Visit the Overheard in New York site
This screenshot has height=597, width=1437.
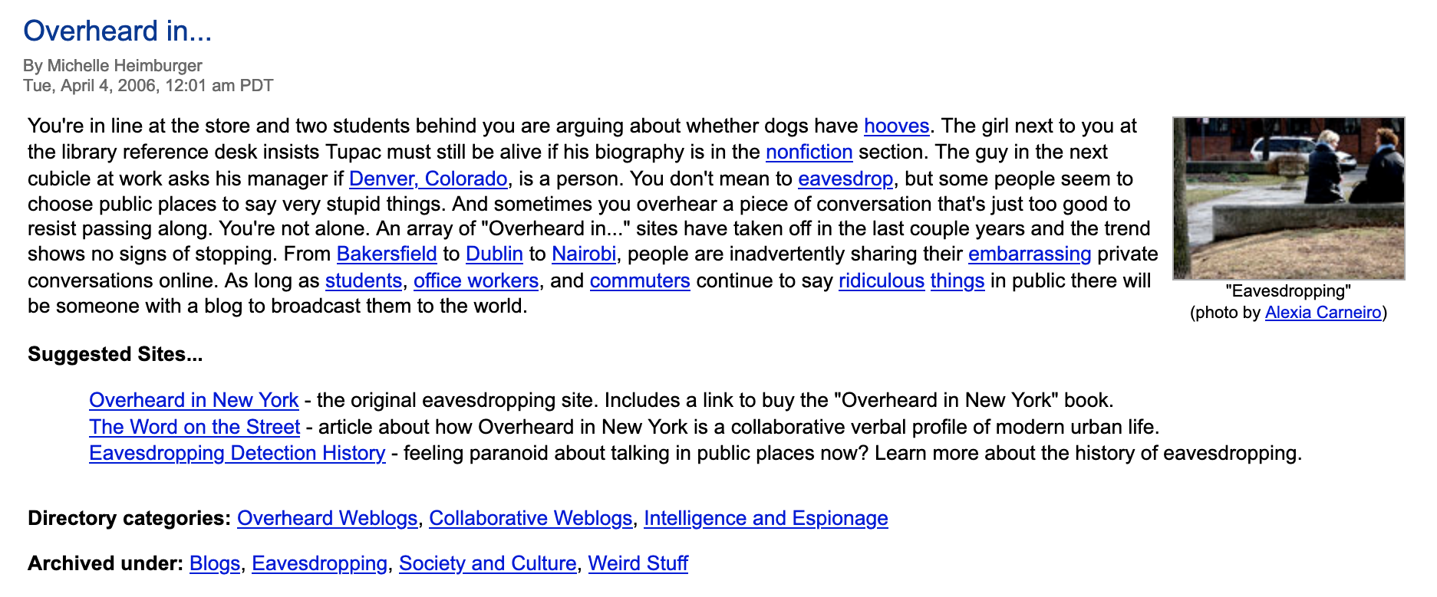pyautogui.click(x=193, y=400)
